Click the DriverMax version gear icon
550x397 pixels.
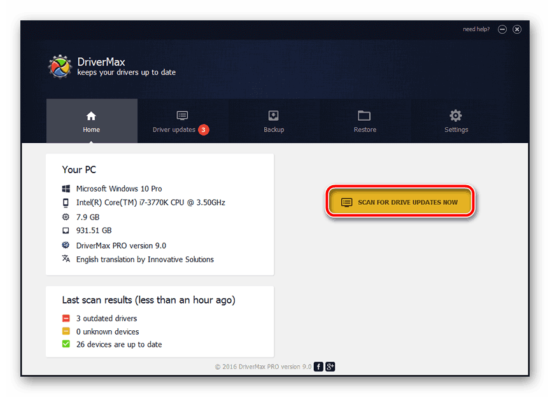tap(66, 245)
